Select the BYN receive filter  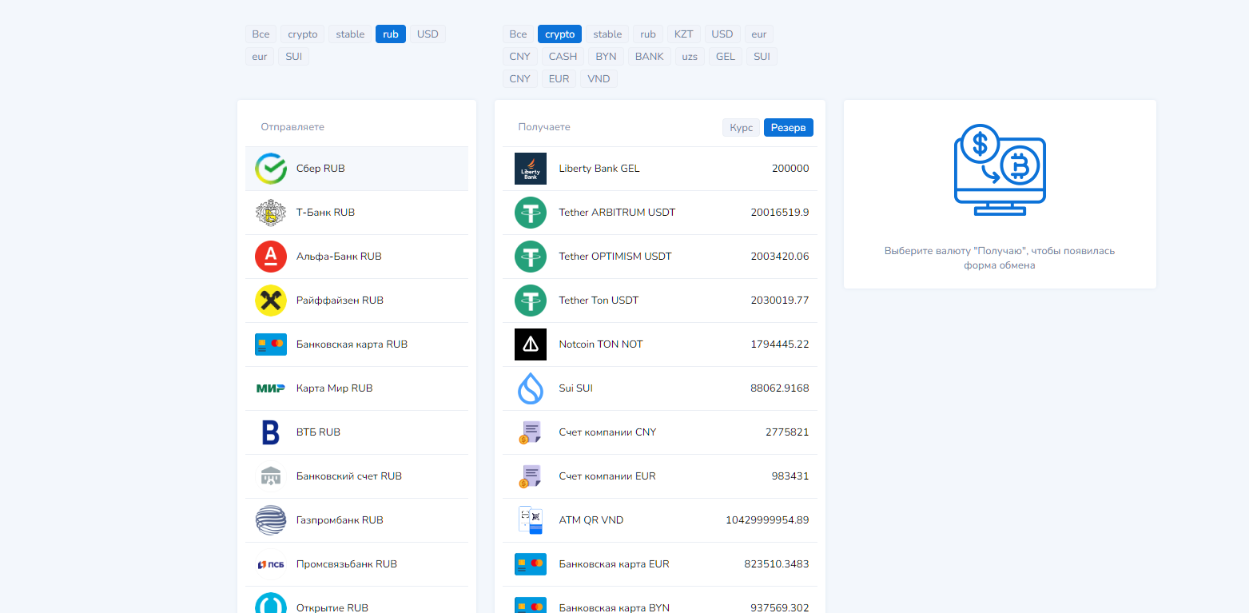[607, 56]
